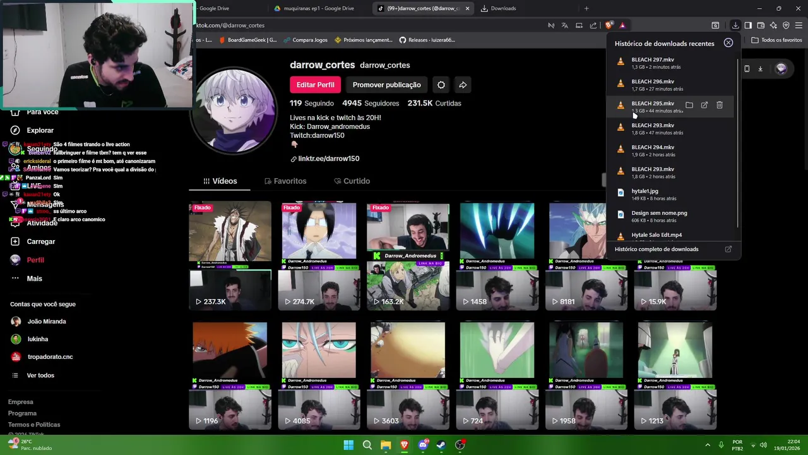
Task: Open Steam from the taskbar
Action: (441, 445)
